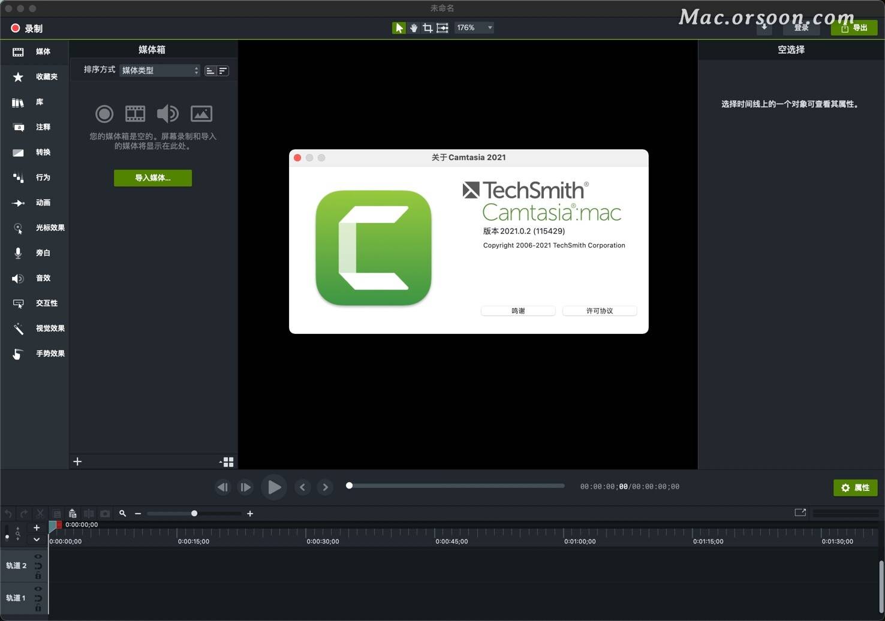Viewport: 885px width, 621px height.
Task: Open the 注释 (Annotations) sidebar tab
Action: click(x=34, y=127)
